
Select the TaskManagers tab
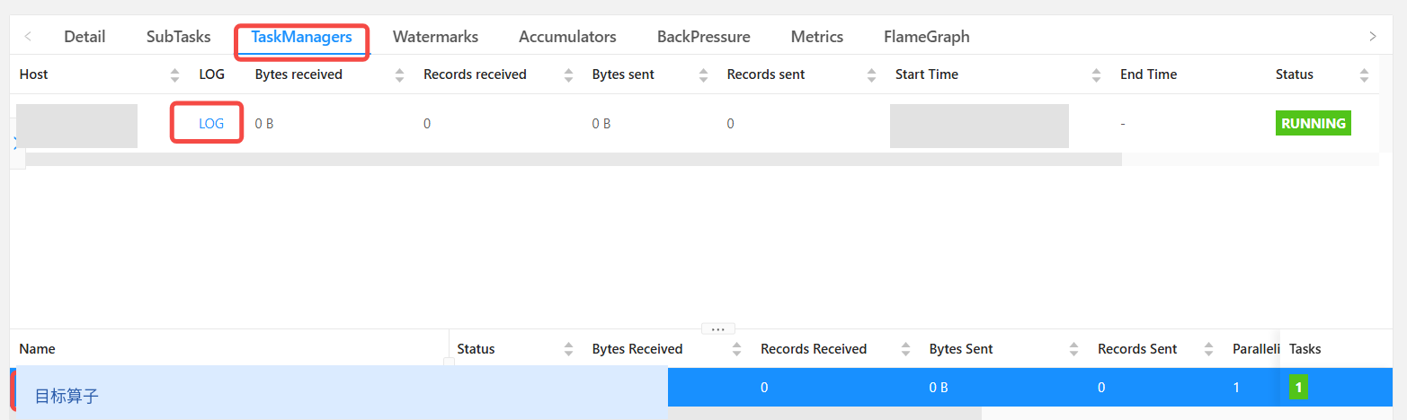pyautogui.click(x=301, y=37)
